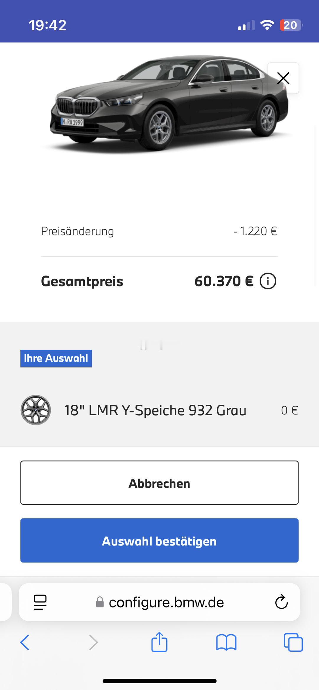Tap the Ihre Auswahl label
Viewport: 319px width, 690px height.
[56, 358]
